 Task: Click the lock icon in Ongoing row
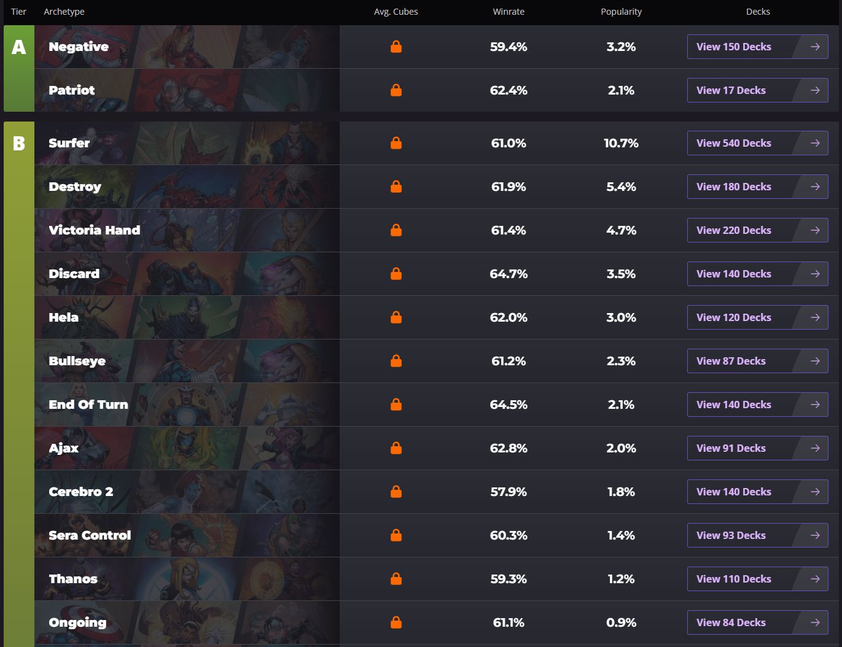point(396,622)
